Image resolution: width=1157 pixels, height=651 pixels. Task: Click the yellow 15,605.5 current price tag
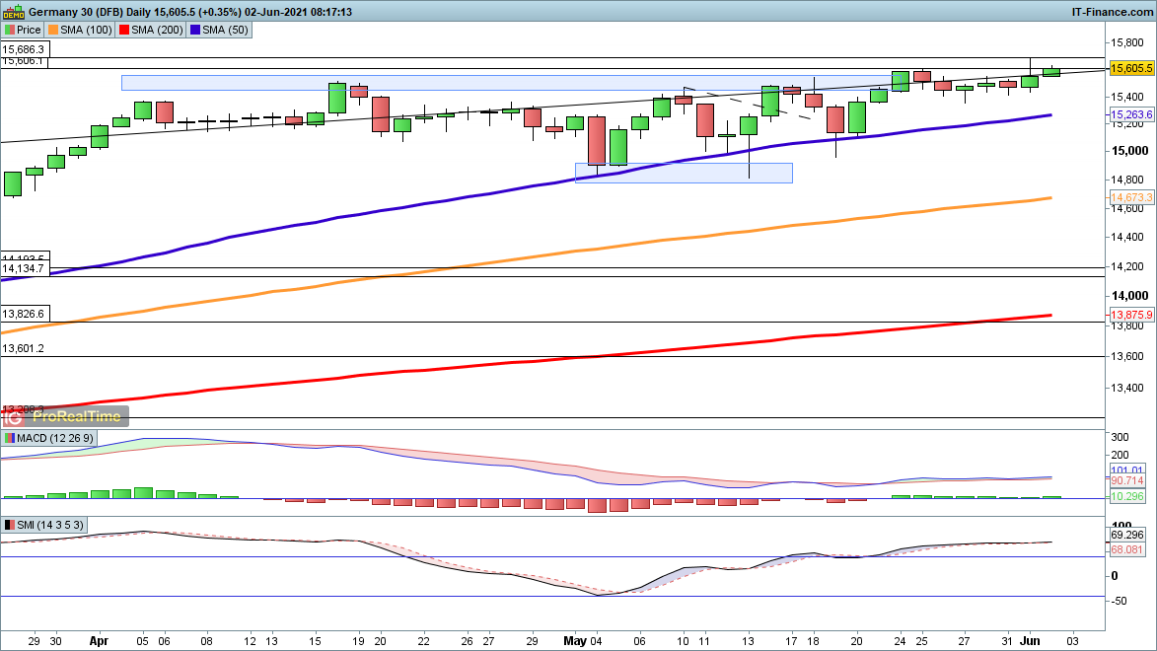1131,68
